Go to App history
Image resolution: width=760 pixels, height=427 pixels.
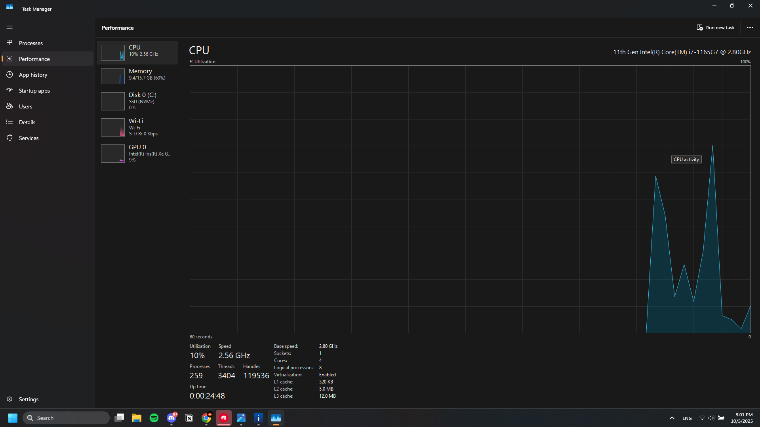(x=48, y=74)
